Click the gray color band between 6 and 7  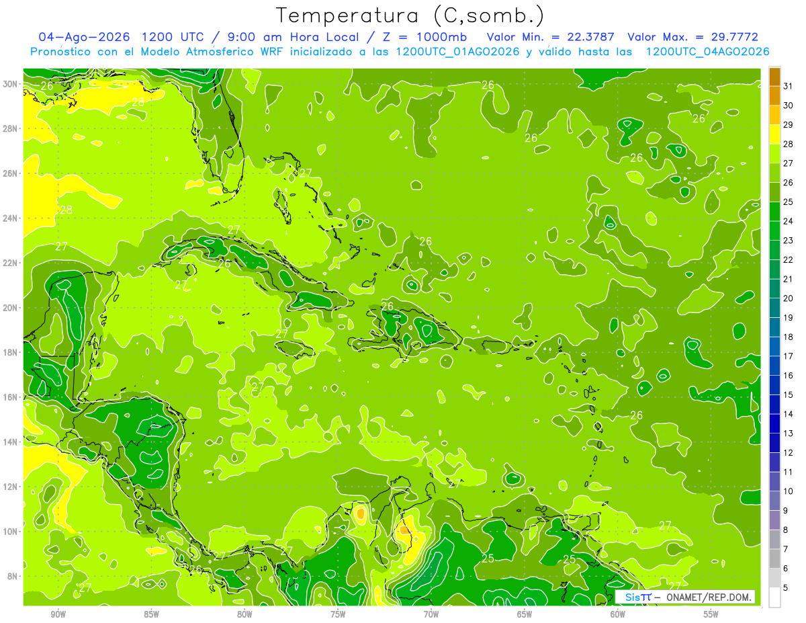(x=774, y=558)
